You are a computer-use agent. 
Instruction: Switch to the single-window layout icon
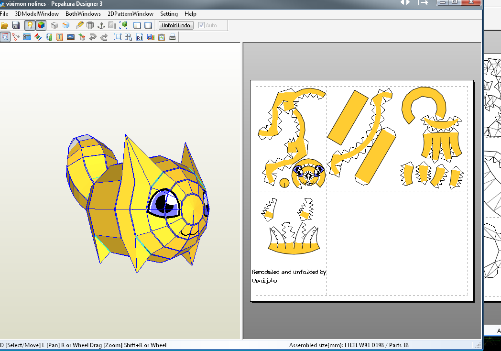point(148,25)
